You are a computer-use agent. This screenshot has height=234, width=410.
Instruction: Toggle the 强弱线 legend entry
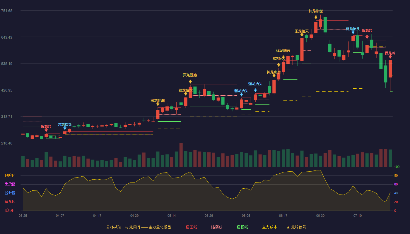tap(214, 227)
